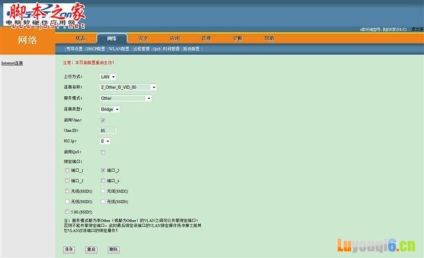Open the Bridge connection type dropdown
This screenshot has height=258, width=424.
[110, 109]
